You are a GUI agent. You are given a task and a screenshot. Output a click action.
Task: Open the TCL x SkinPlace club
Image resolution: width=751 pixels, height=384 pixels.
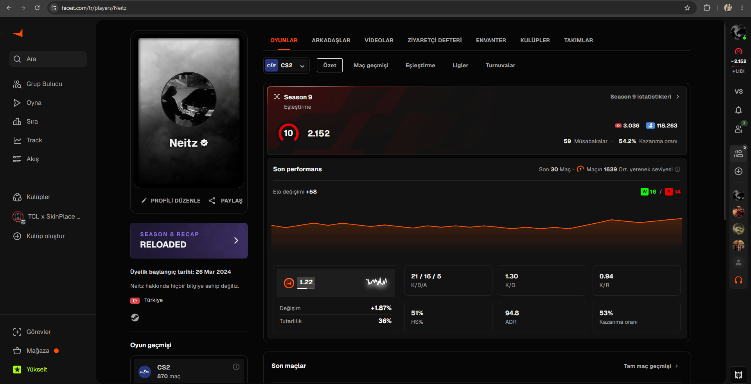coord(48,217)
